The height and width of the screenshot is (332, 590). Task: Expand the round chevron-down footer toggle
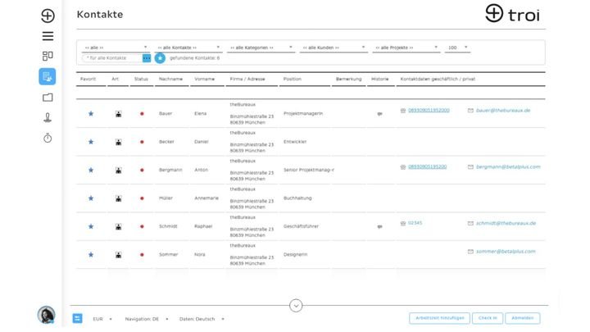click(x=296, y=305)
